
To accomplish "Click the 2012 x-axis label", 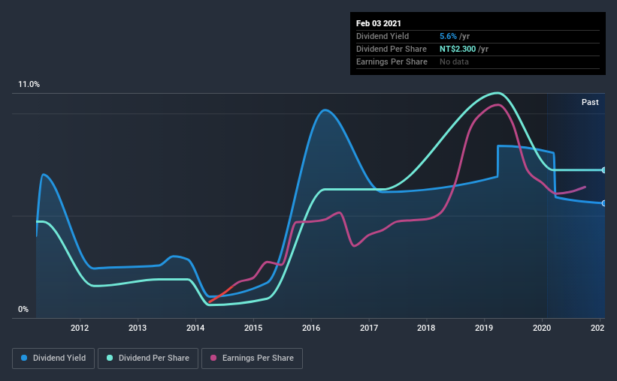I will (80, 328).
